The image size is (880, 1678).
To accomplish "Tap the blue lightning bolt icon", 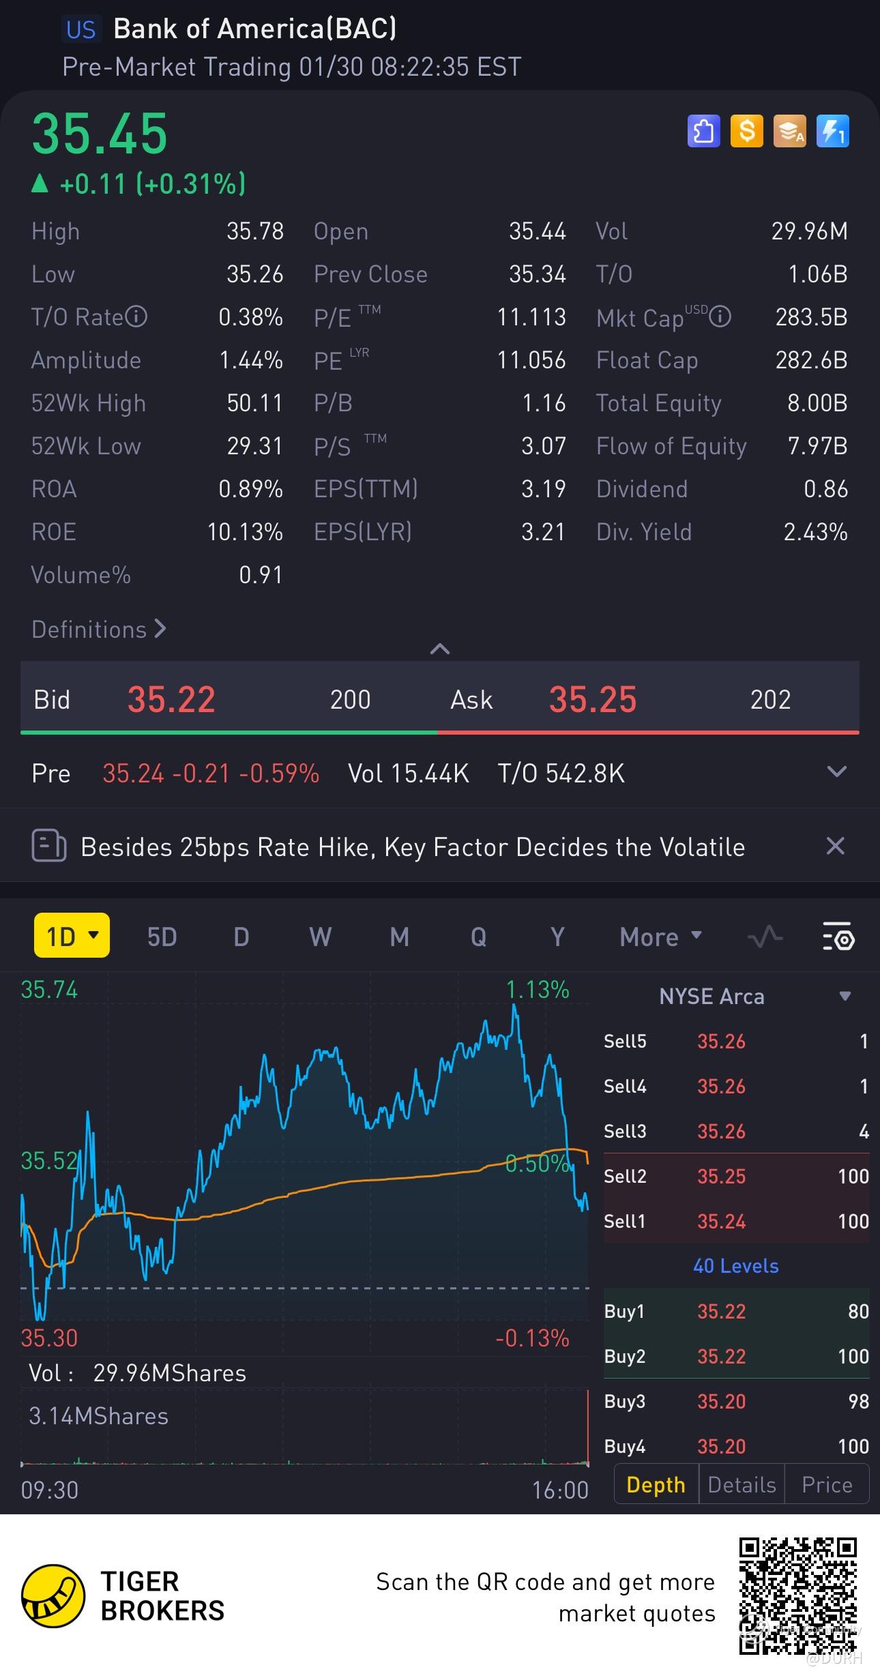I will point(832,130).
